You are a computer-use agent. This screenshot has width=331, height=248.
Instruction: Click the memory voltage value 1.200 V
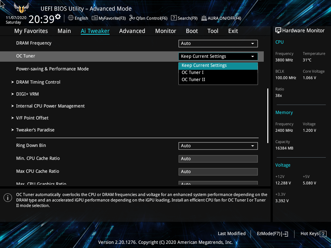309,130
